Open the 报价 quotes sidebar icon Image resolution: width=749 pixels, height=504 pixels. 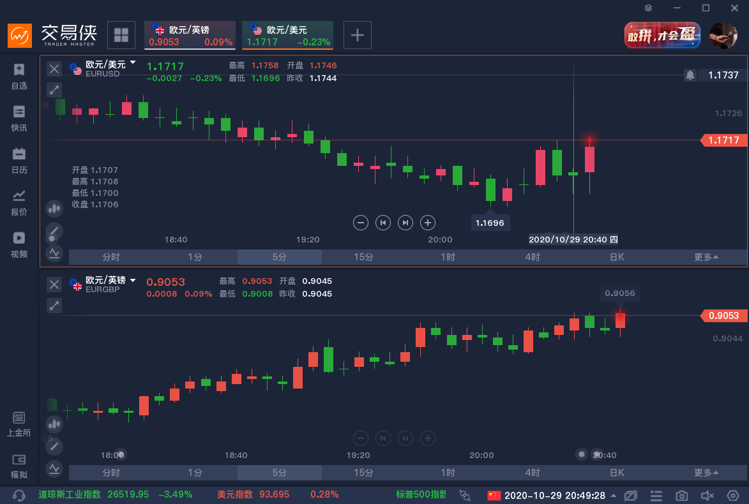click(x=19, y=202)
